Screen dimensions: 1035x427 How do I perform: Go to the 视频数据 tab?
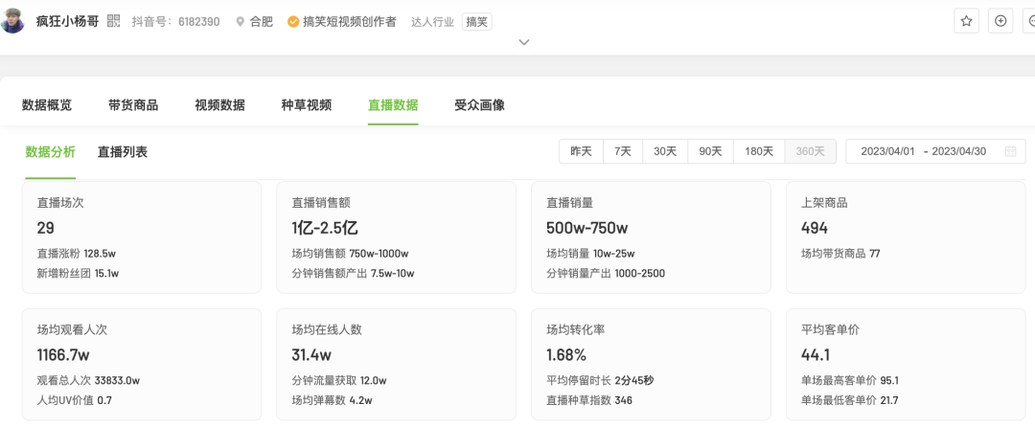pyautogui.click(x=219, y=104)
